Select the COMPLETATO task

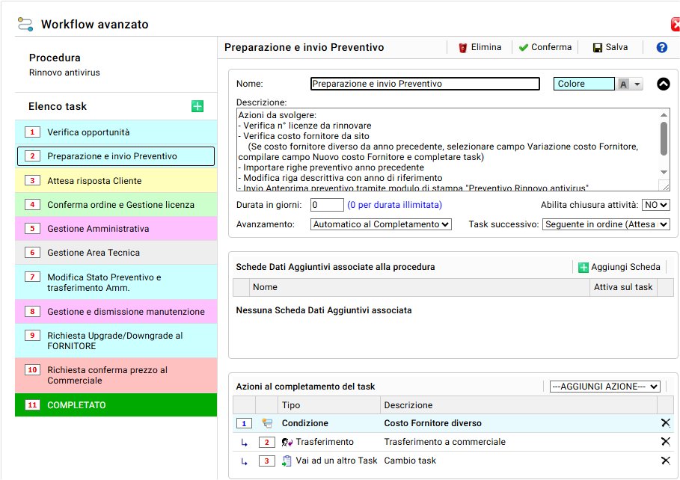click(x=116, y=405)
